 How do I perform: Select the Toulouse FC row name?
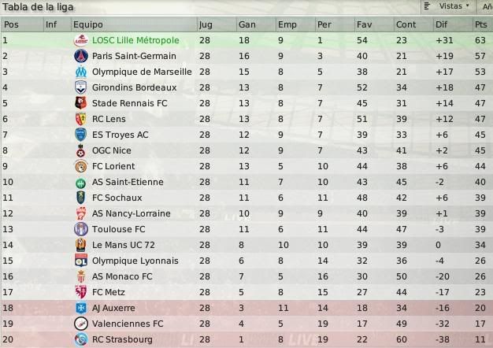[x=119, y=229]
